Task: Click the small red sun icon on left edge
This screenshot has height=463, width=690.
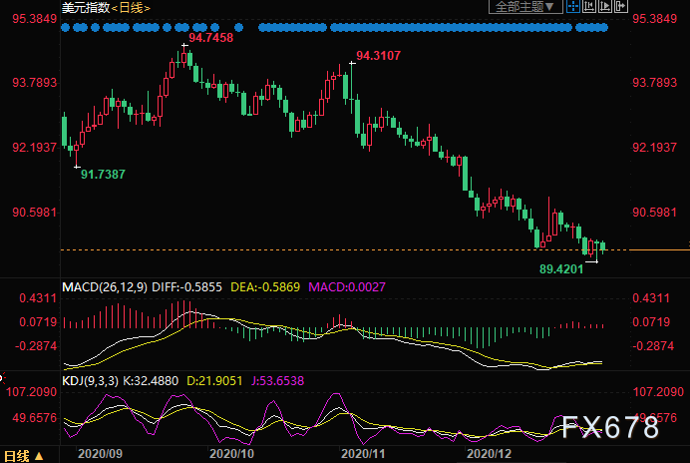Action: (2, 377)
